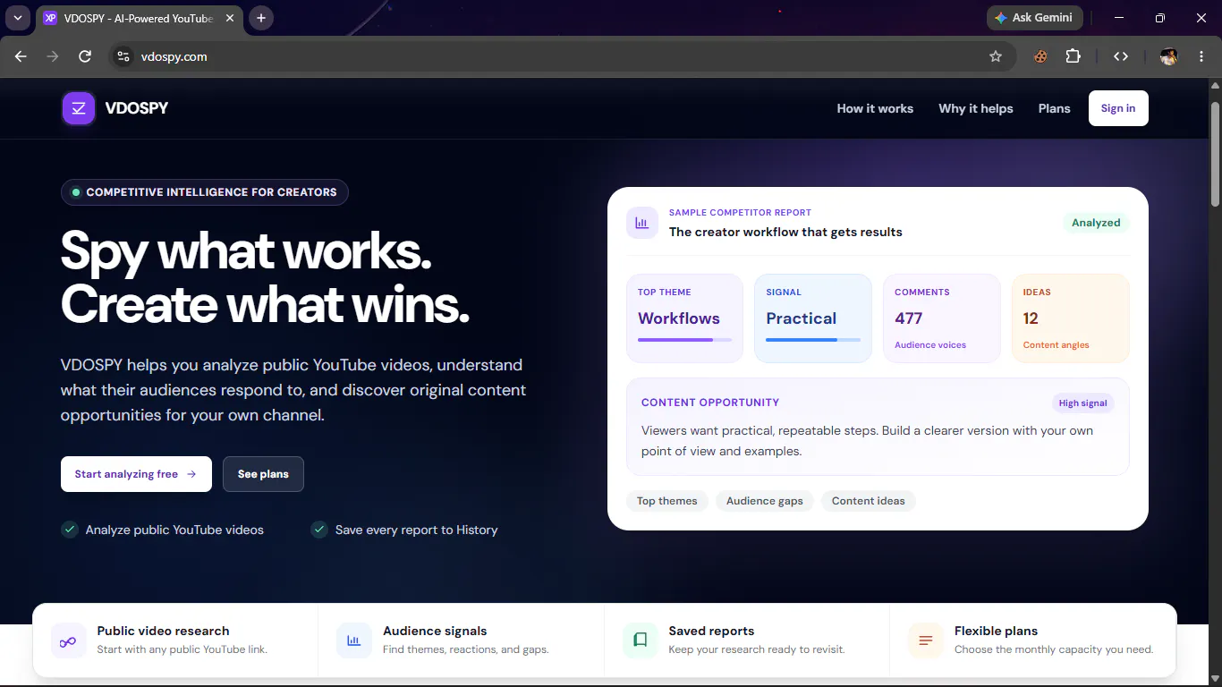This screenshot has height=687, width=1222.
Task: Click the Audience signals chart icon
Action: click(354, 640)
